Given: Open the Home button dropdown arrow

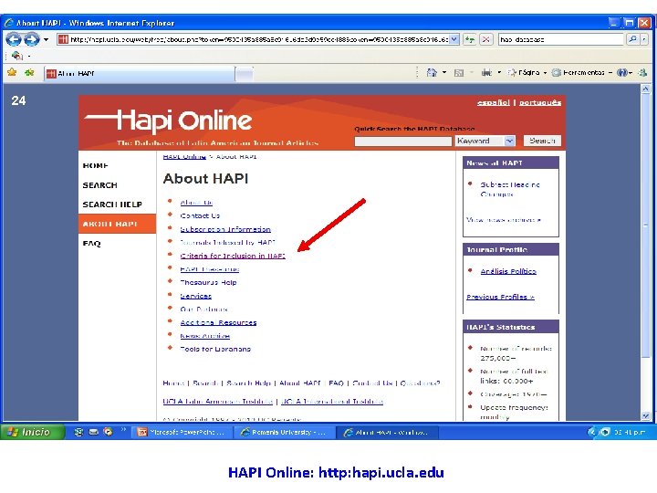Looking at the screenshot, I should pyautogui.click(x=444, y=72).
